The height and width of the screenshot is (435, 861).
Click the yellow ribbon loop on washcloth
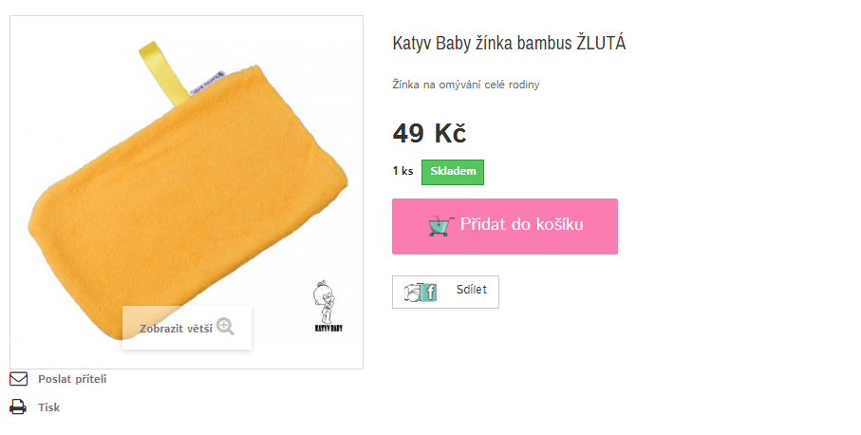click(161, 73)
